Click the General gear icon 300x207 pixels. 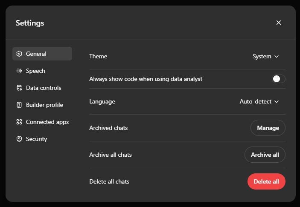coord(19,54)
